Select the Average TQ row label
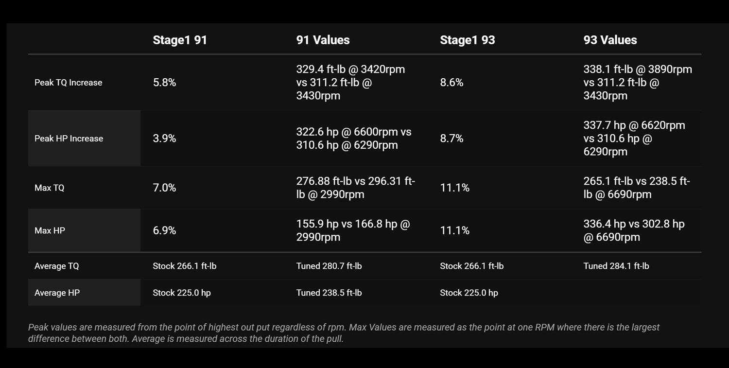Viewport: 729px width, 368px height. tap(57, 266)
